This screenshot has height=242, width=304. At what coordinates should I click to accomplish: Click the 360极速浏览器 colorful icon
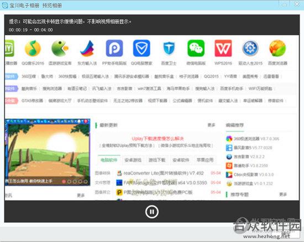[229, 139]
